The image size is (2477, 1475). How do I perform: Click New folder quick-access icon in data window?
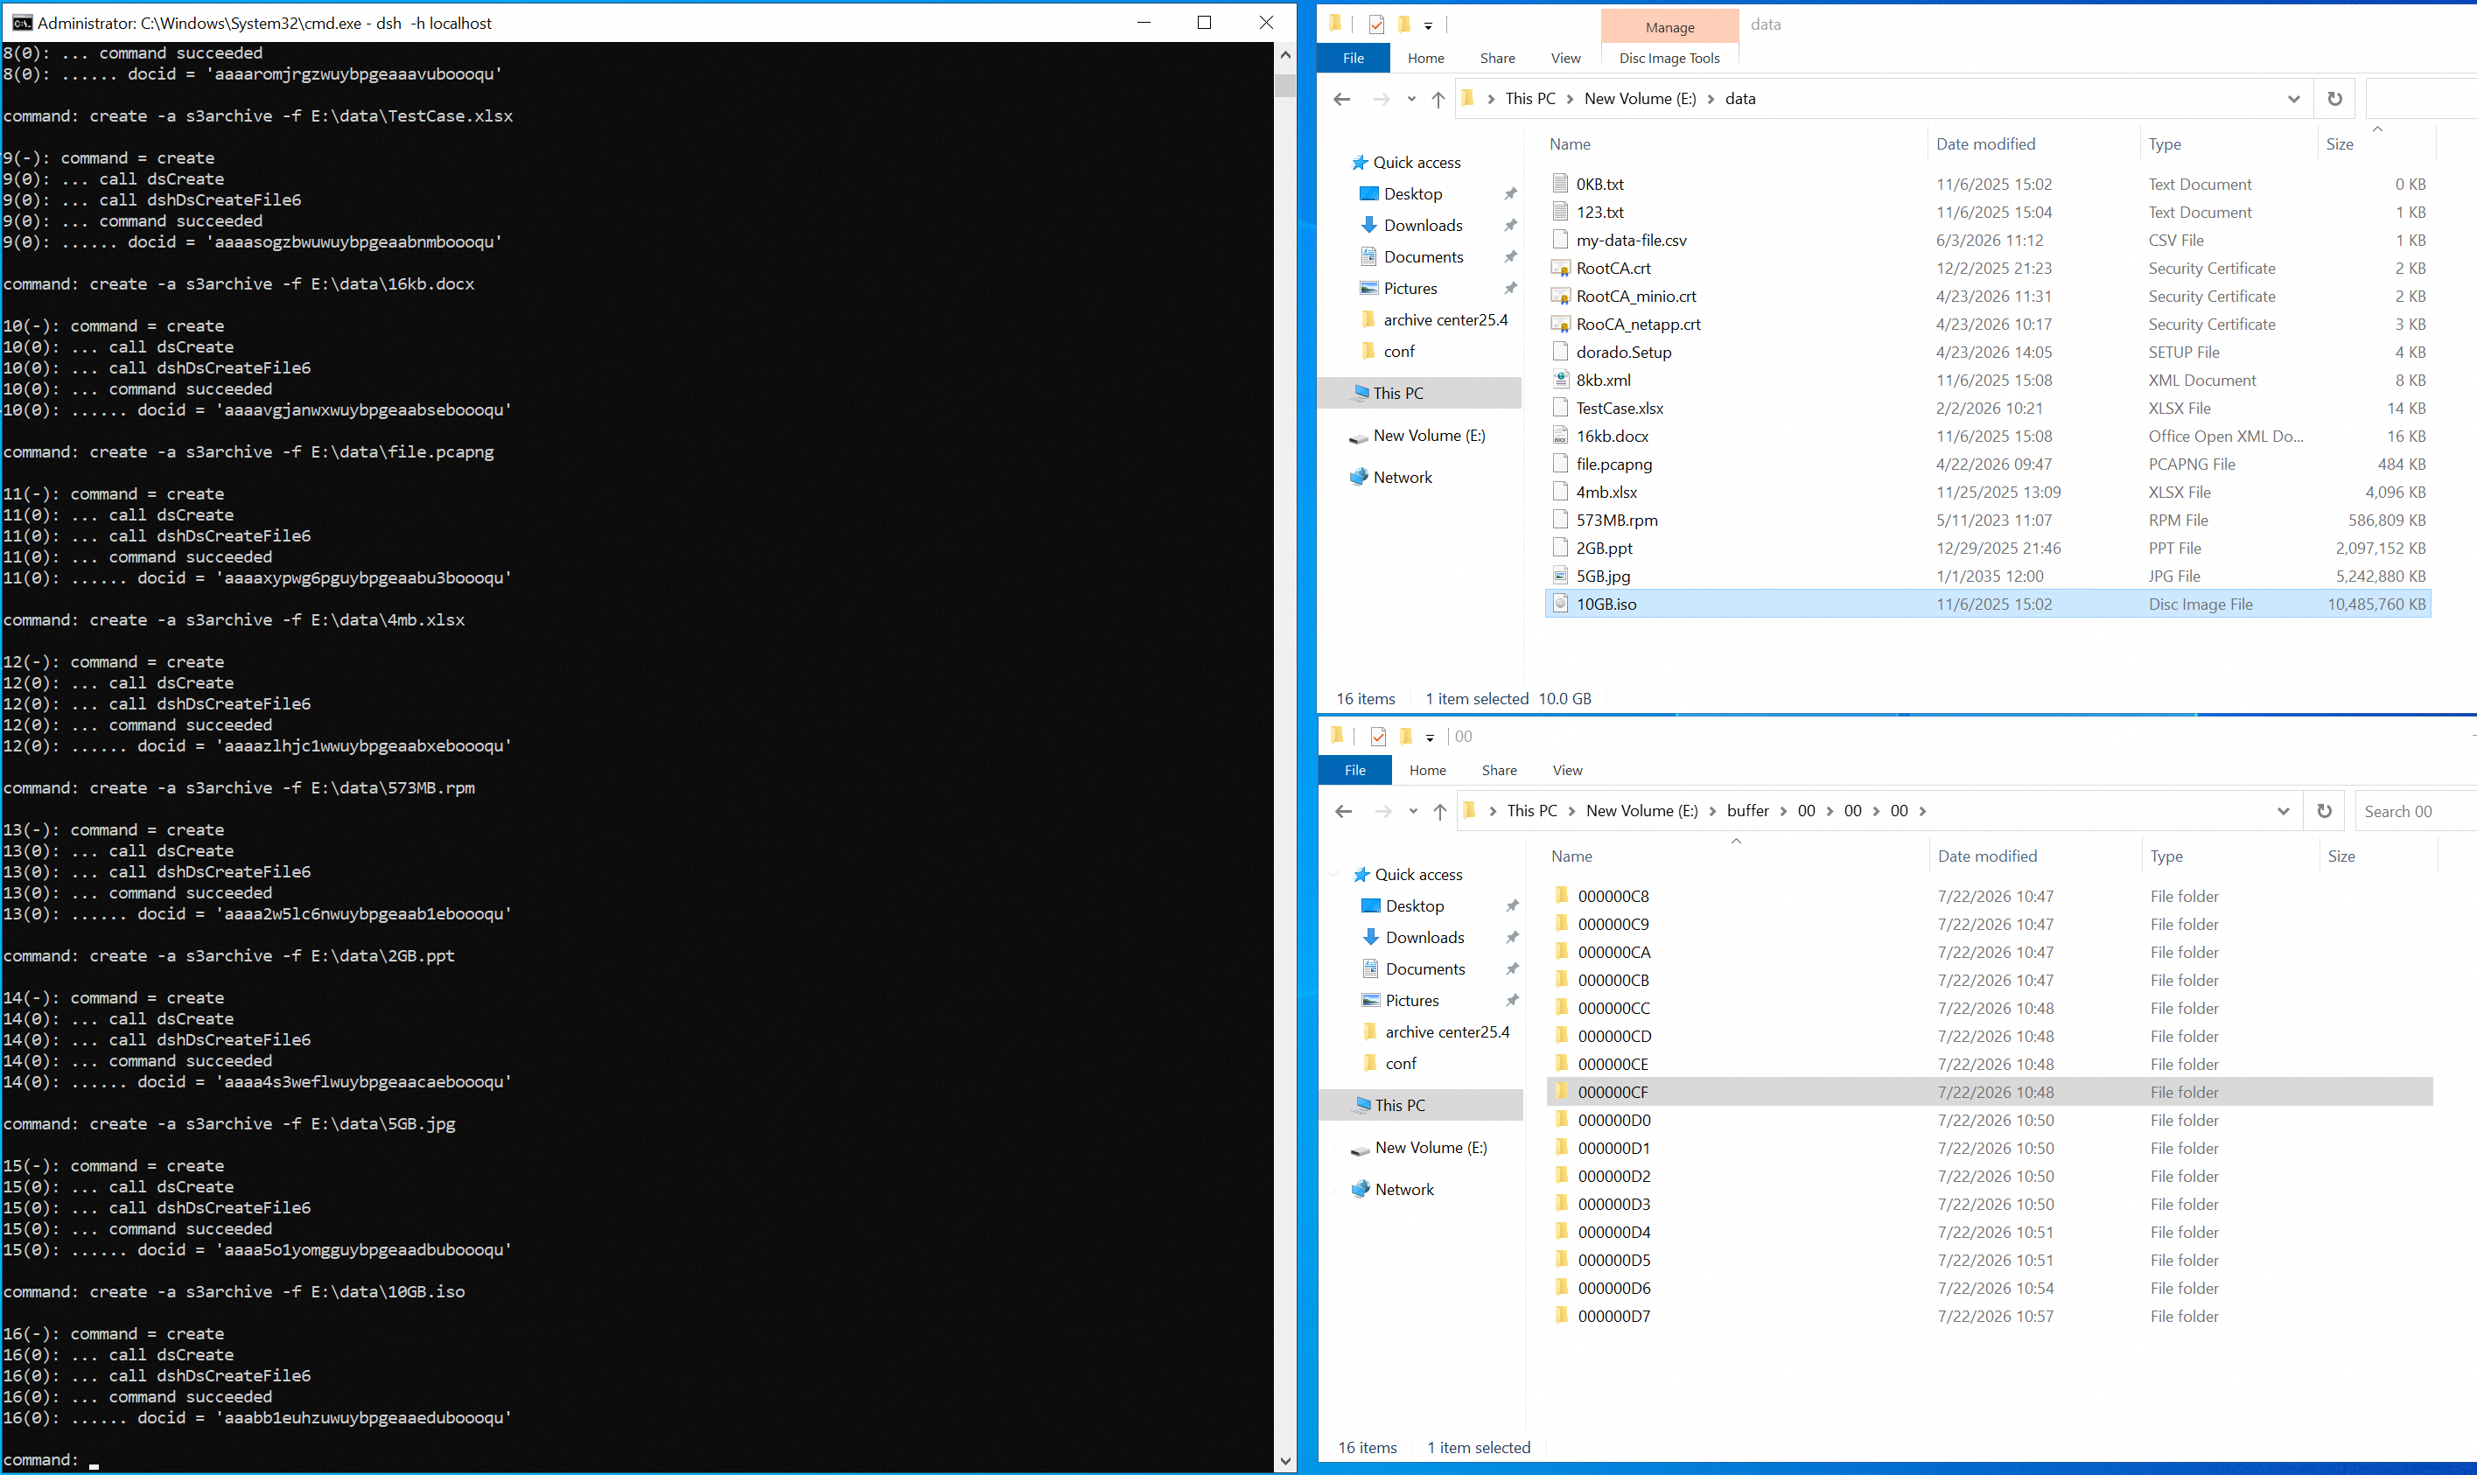pyautogui.click(x=1404, y=24)
